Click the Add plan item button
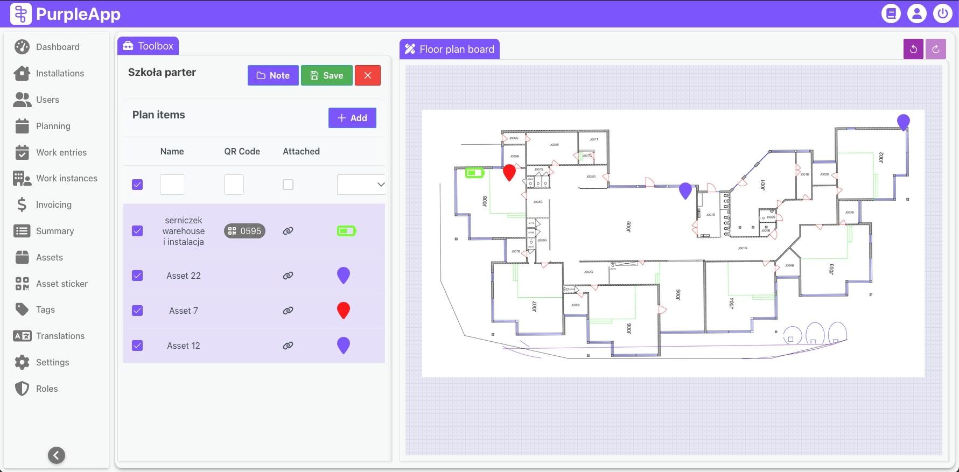Image resolution: width=959 pixels, height=472 pixels. (x=352, y=118)
